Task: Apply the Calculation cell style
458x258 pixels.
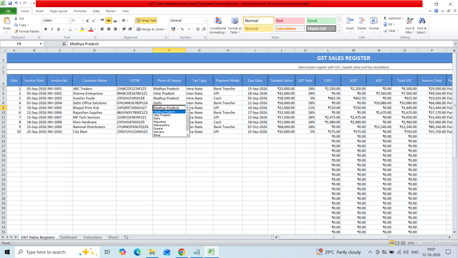Action: click(x=290, y=29)
